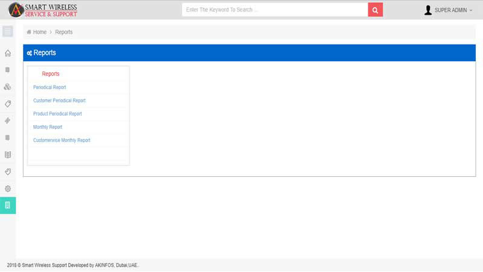Click the second tag icon in sidebar
Image resolution: width=483 pixels, height=272 pixels.
(x=8, y=172)
